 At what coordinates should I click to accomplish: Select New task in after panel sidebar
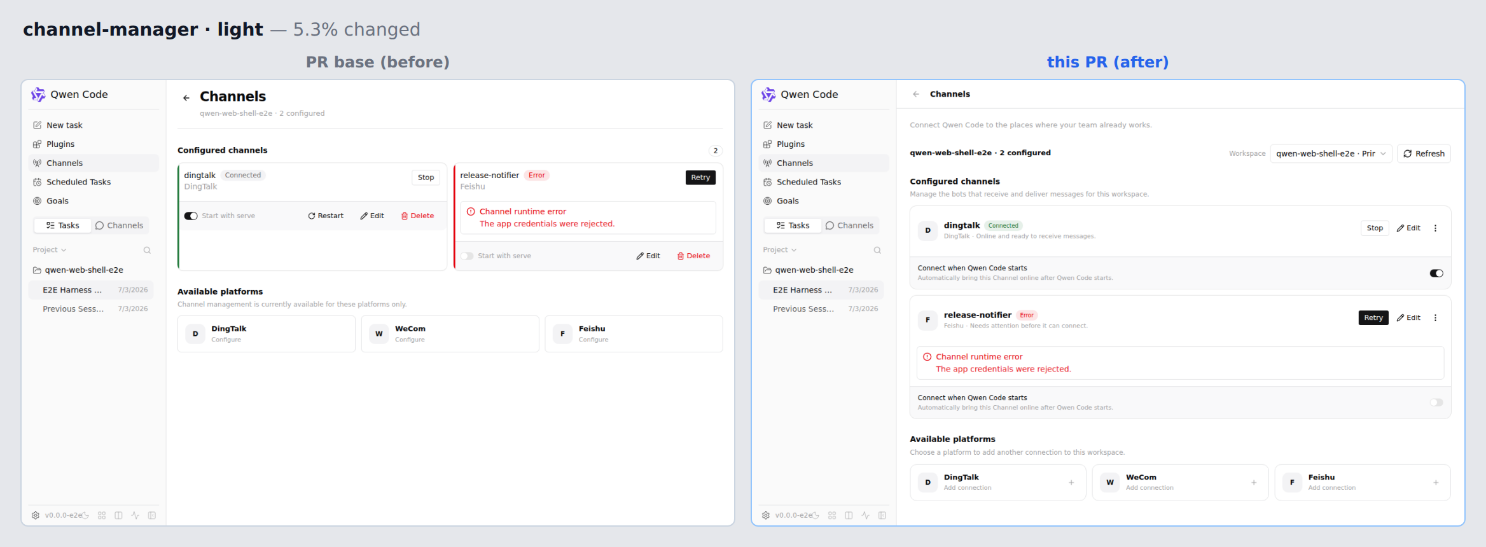tap(824, 125)
